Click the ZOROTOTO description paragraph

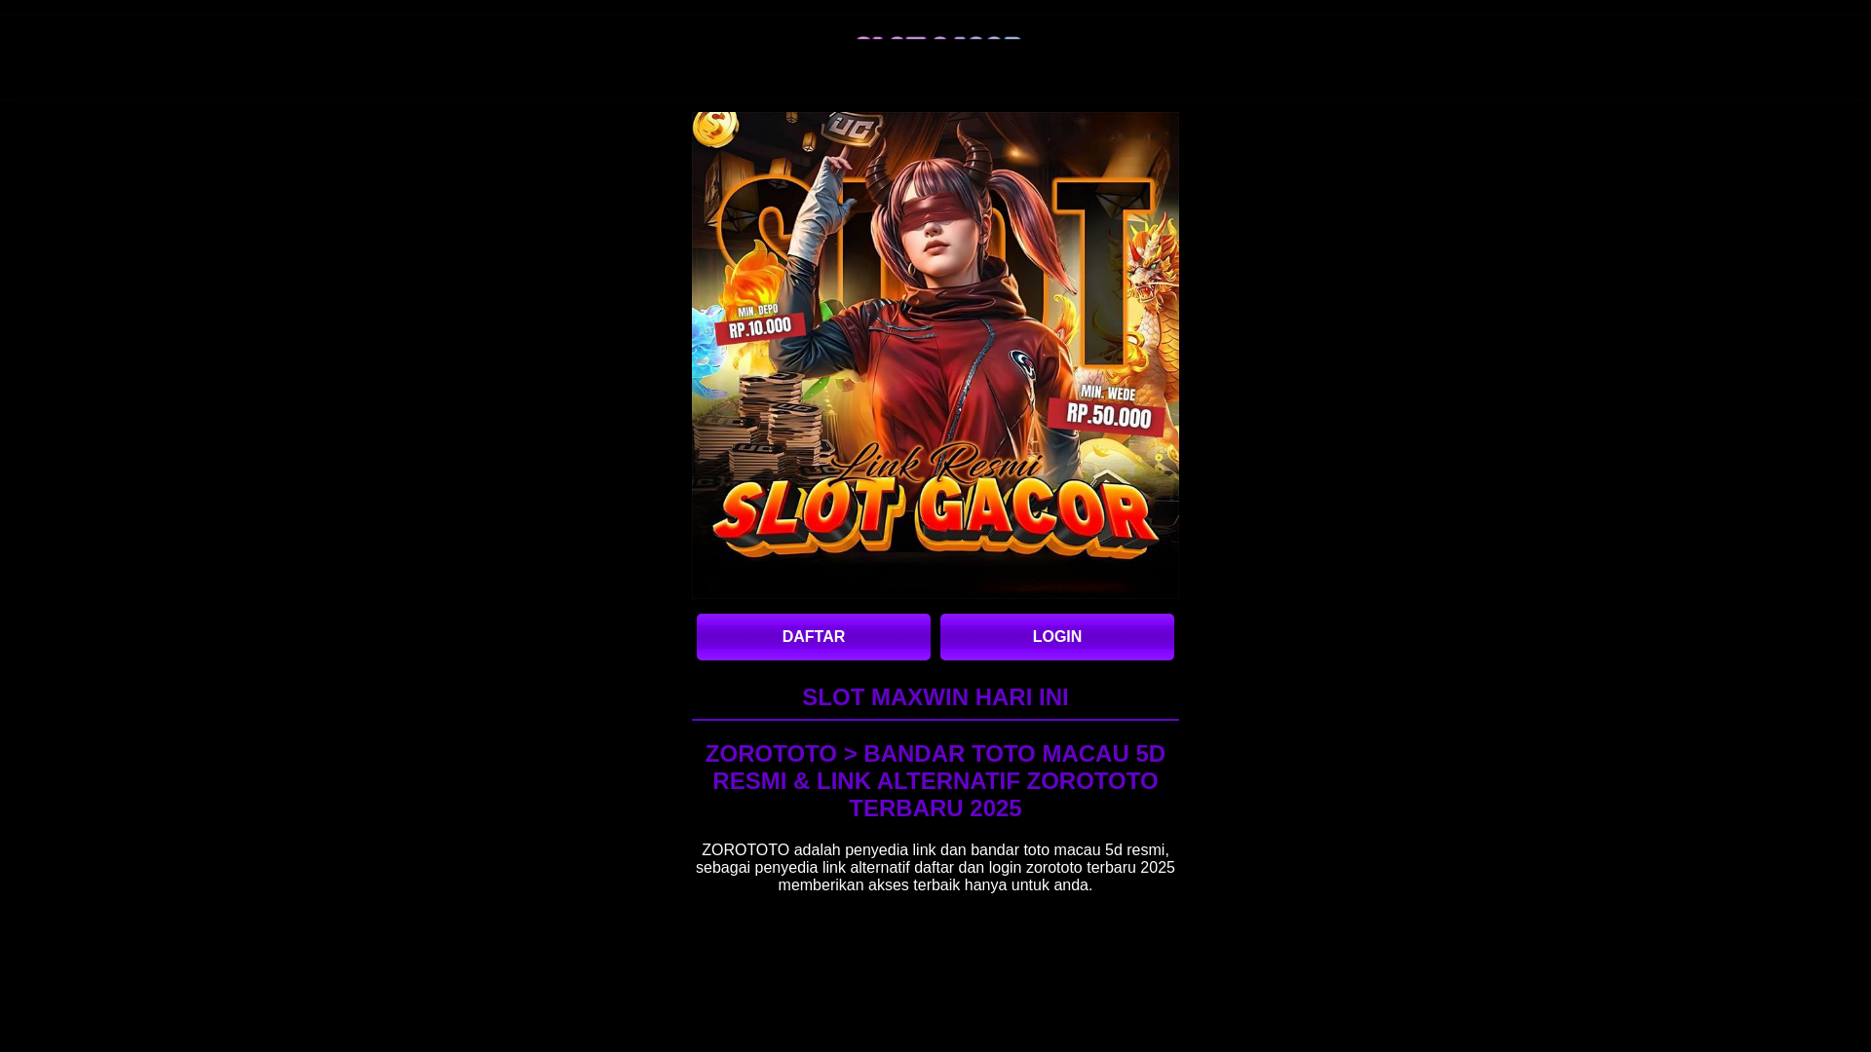[x=935, y=867]
